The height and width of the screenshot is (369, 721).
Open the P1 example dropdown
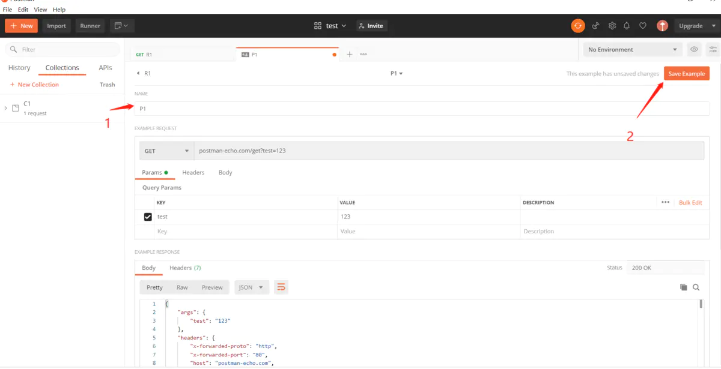pos(397,73)
